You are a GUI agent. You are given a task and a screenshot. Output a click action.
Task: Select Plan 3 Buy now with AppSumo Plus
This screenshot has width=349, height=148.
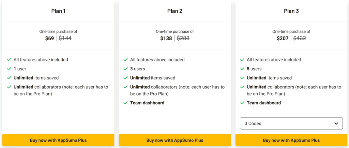tap(291, 140)
